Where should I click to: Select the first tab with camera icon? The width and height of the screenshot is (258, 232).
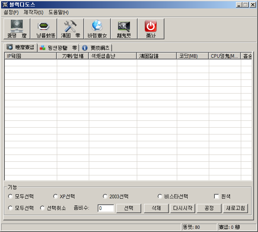[x=20, y=47]
